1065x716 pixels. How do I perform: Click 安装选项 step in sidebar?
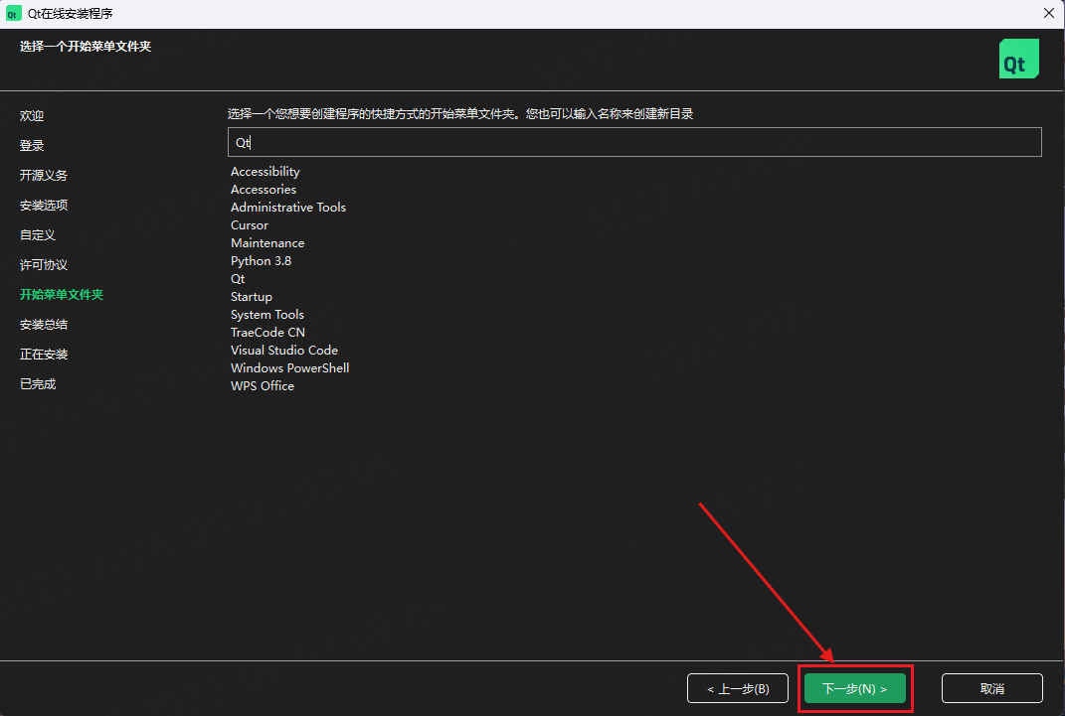[x=44, y=206]
